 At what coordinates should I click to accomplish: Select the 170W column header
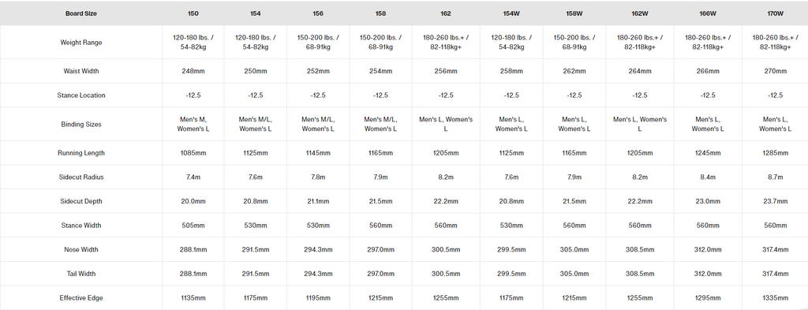[775, 14]
